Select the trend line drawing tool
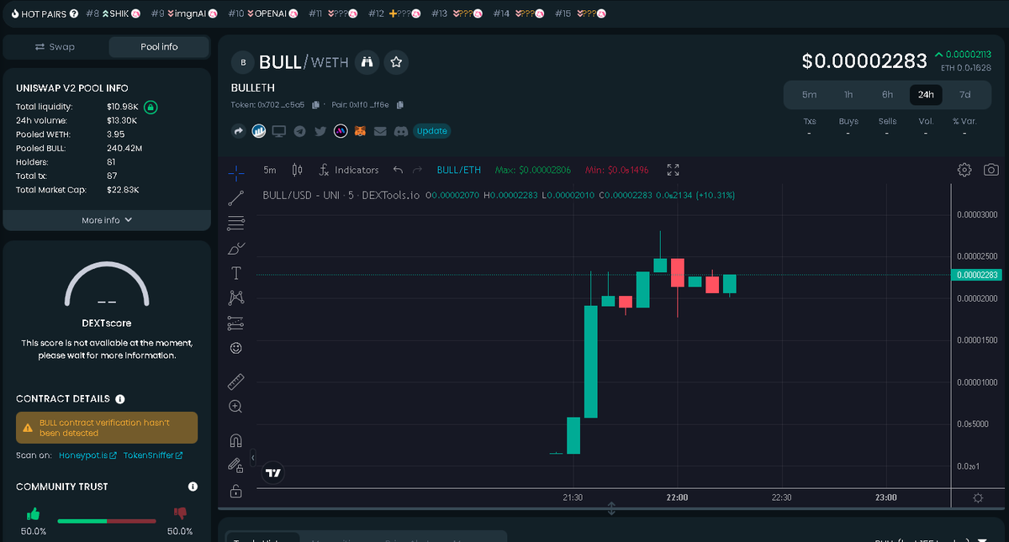Viewport: 1009px width, 542px height. point(236,198)
